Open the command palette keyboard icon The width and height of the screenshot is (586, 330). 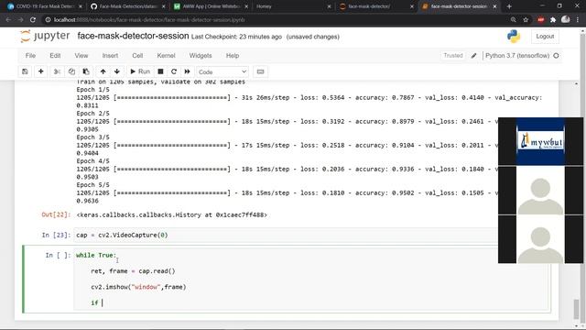tap(260, 71)
